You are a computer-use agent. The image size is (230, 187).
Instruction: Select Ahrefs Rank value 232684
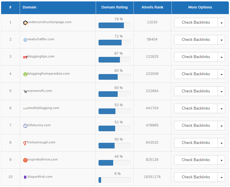152,91
